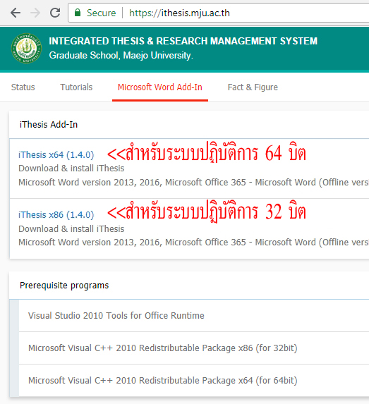Open the Status tab
This screenshot has width=369, height=404.
click(x=23, y=87)
